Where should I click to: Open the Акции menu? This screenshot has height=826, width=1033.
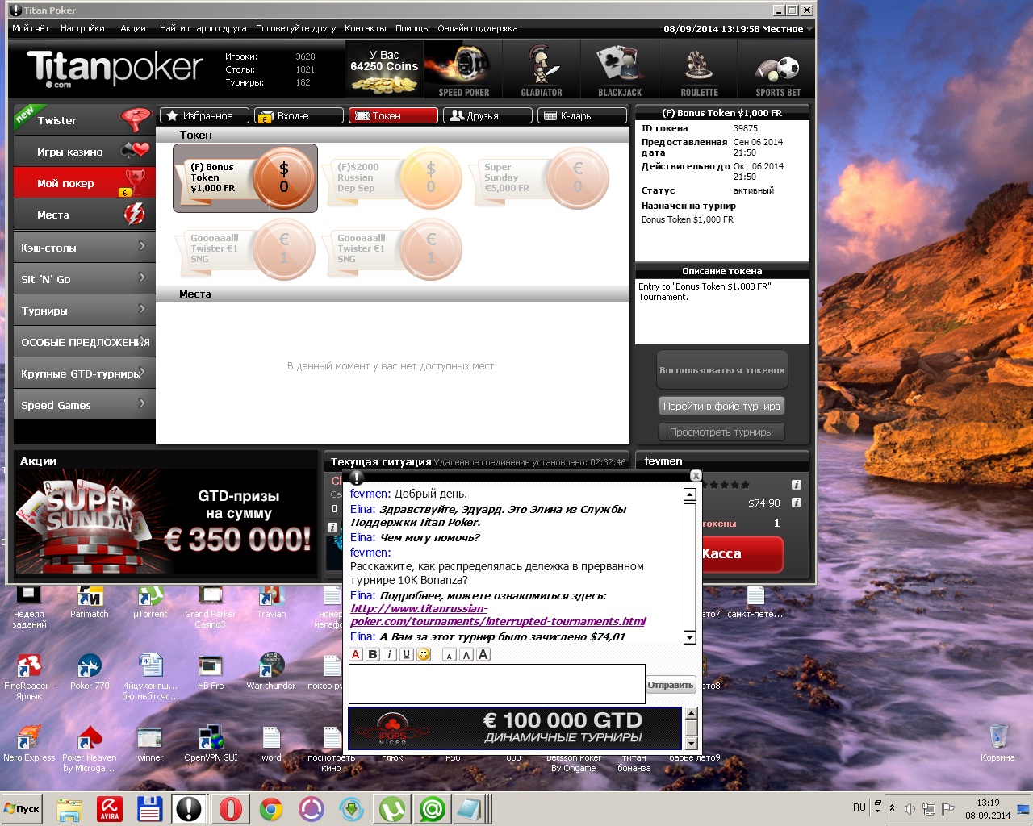point(133,28)
